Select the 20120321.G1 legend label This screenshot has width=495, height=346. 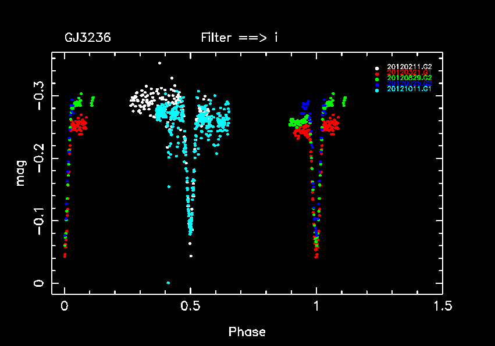tap(409, 73)
